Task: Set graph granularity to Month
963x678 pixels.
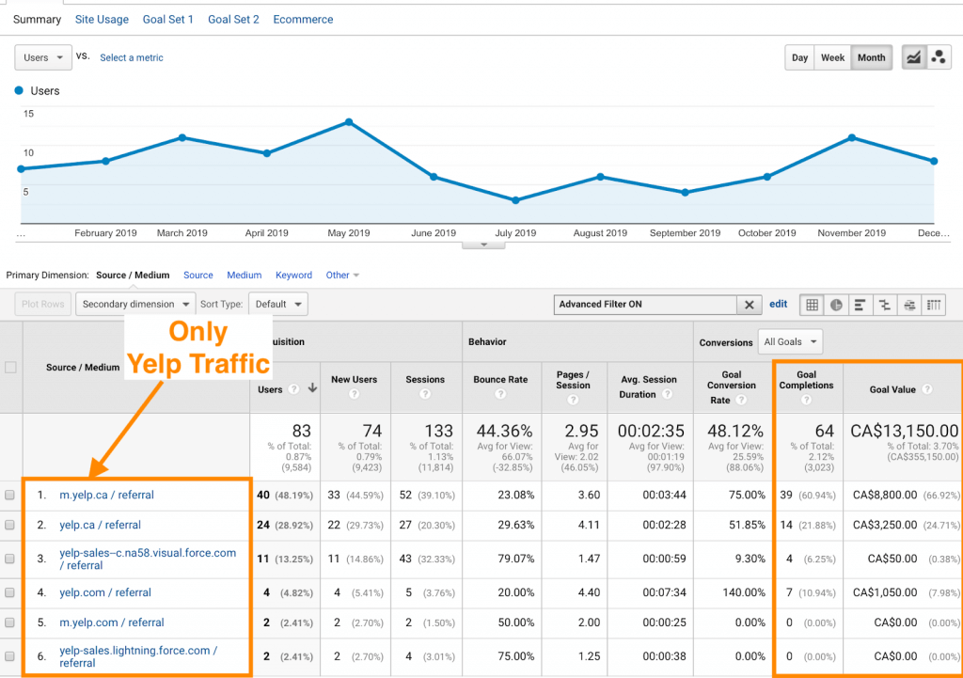Action: [872, 57]
